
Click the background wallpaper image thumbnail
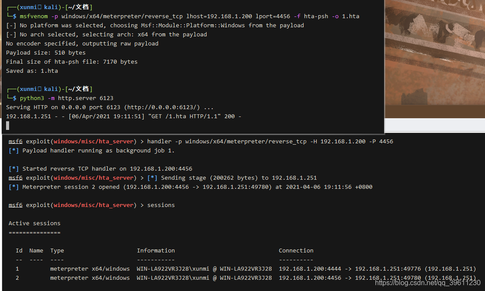pyautogui.click(x=435, y=59)
